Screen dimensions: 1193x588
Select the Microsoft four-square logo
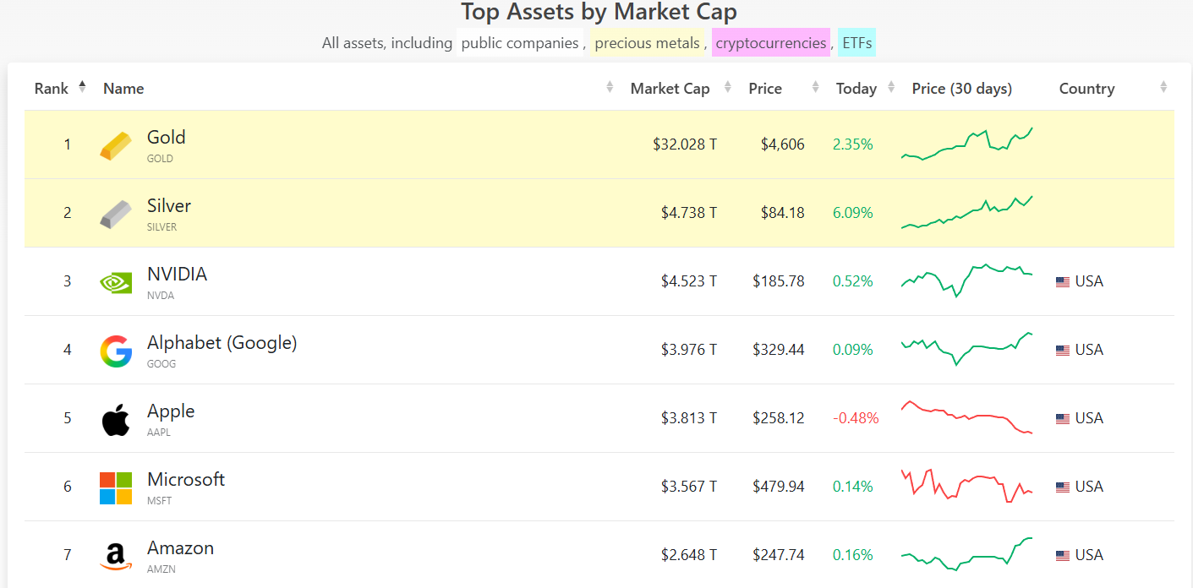(116, 486)
